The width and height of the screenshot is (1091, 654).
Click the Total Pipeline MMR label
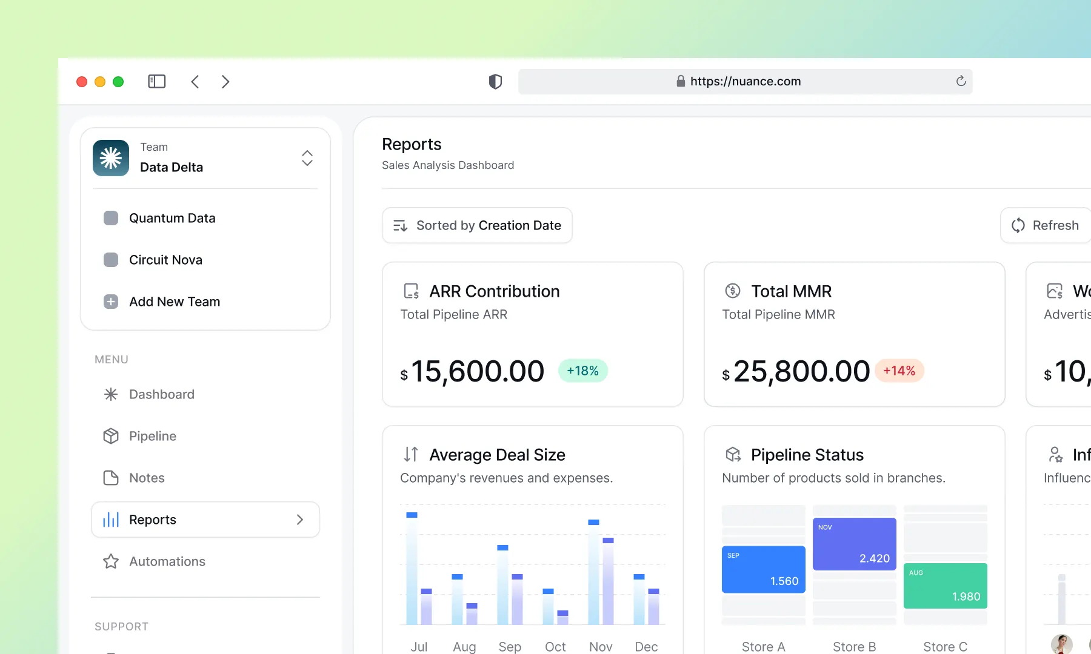[x=779, y=314]
